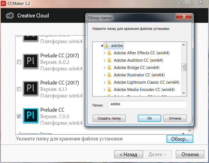Confirm folder selection with OK button

coord(149,118)
